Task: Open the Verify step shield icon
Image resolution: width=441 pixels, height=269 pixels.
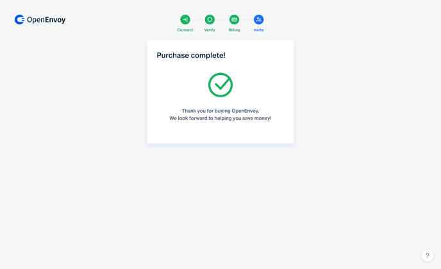Action: [210, 20]
